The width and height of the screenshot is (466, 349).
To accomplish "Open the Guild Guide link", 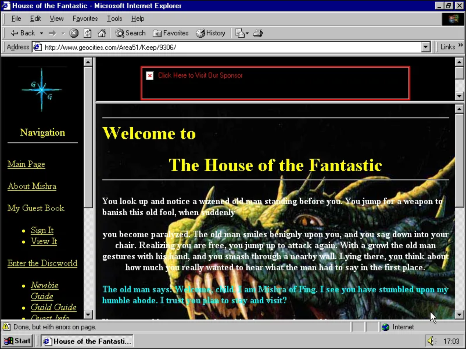I will [53, 307].
